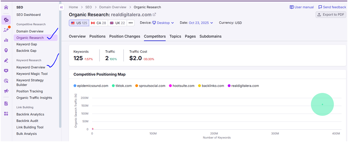The image size is (348, 142).
Task: Switch to the Position Changes tab
Action: 124,36
